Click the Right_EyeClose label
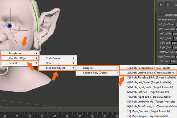This screenshot has height=118, width=177. tap(166, 29)
